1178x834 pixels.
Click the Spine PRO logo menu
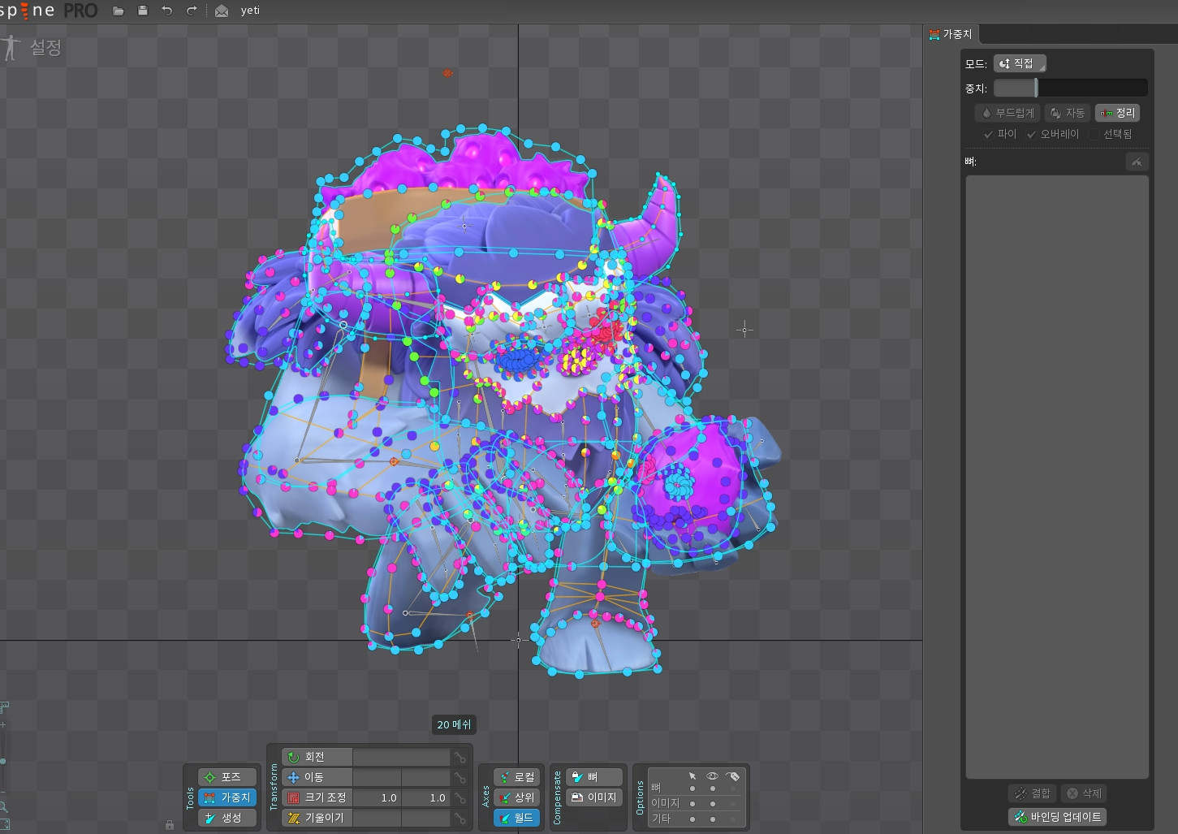[50, 11]
